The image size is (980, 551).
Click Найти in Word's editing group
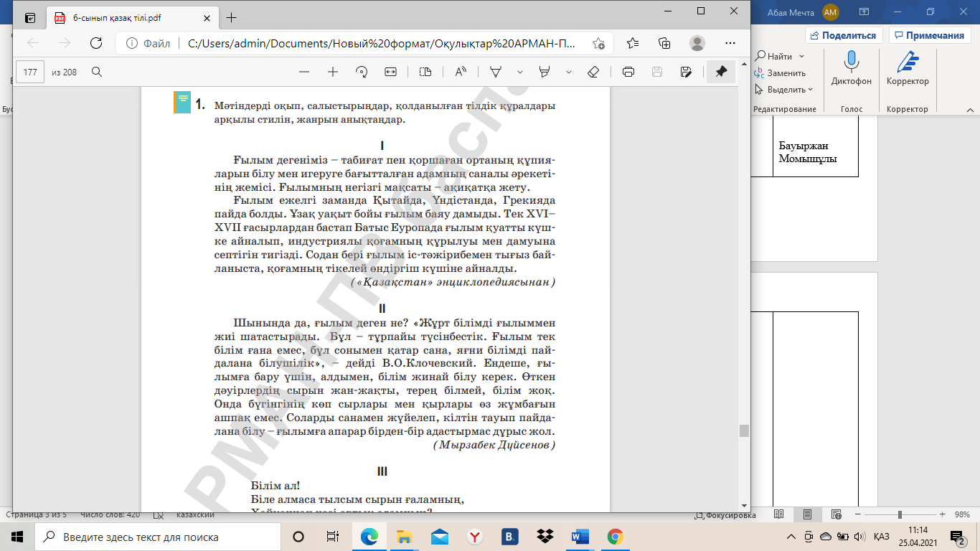[773, 56]
